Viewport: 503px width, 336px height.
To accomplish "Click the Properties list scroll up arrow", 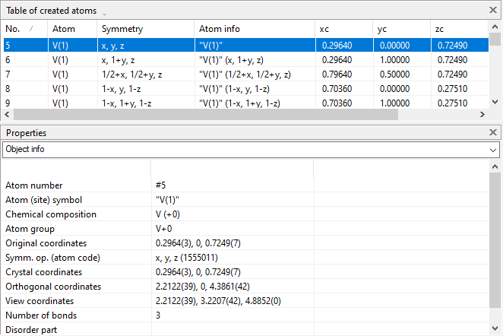I will coord(495,166).
